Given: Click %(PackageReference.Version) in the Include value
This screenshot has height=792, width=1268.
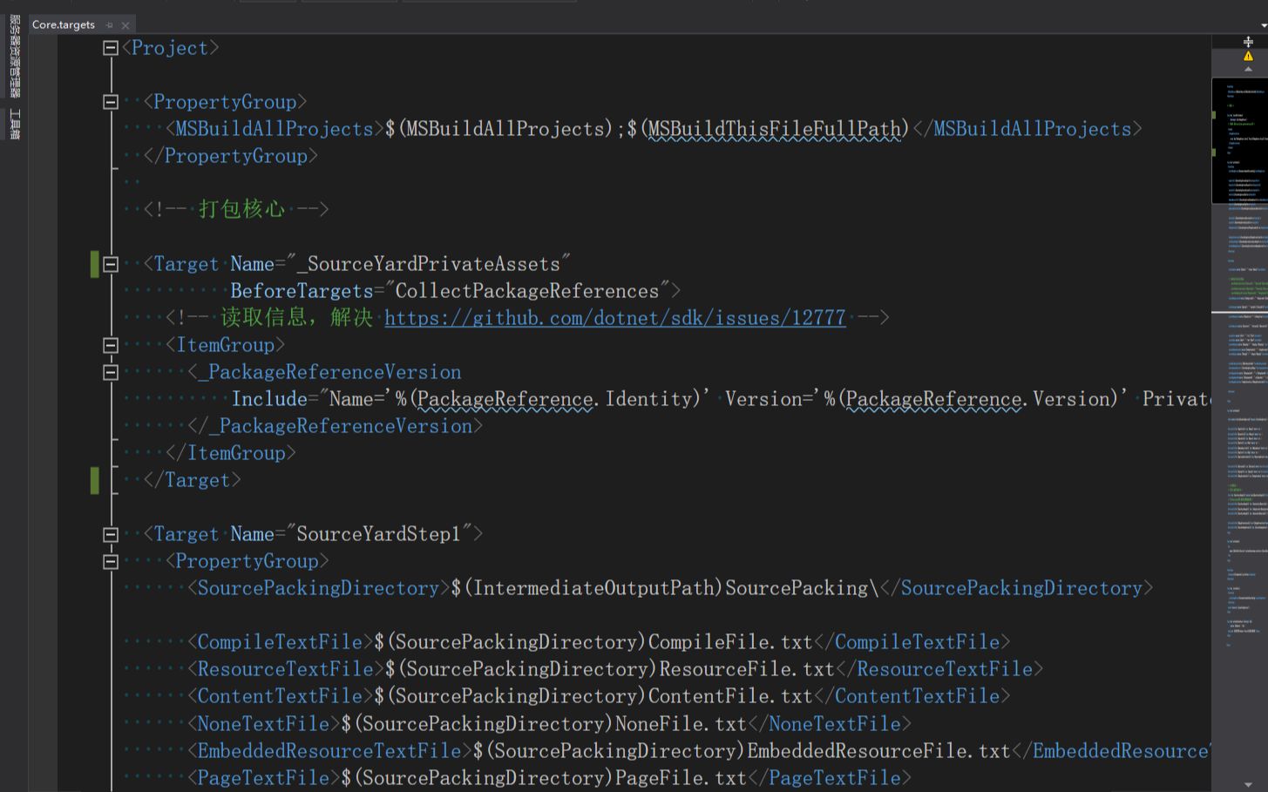Looking at the screenshot, I should (x=972, y=399).
